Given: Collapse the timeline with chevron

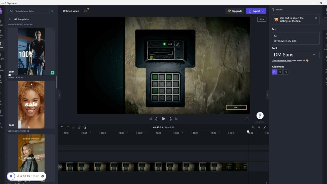Looking at the screenshot, I should pyautogui.click(x=260, y=122).
